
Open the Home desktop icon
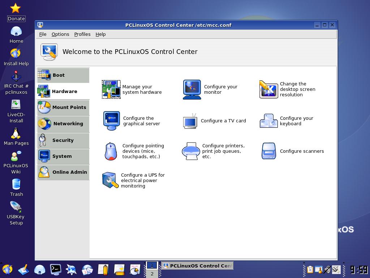click(x=16, y=35)
